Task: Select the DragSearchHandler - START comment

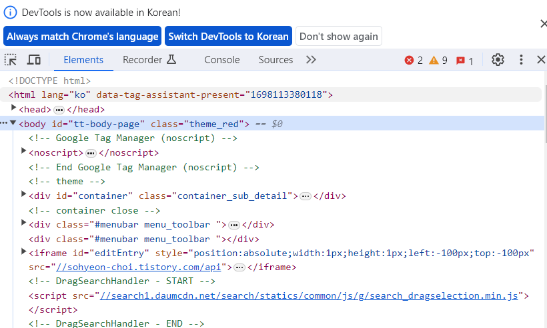Action: pos(122,281)
